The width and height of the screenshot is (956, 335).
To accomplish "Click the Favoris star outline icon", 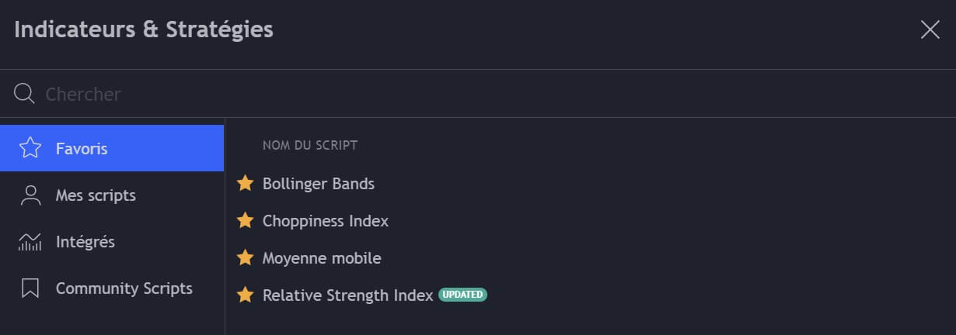I will (x=30, y=148).
